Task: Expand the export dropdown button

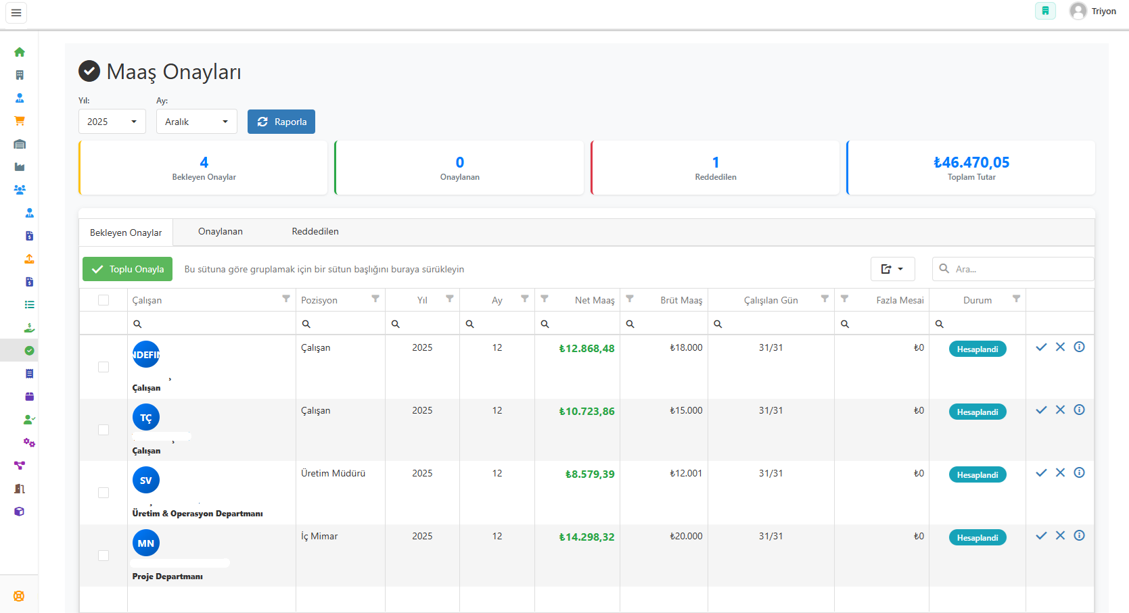Action: [x=892, y=269]
